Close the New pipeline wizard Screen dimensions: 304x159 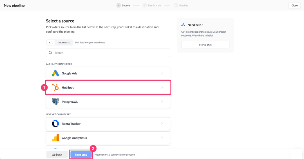tap(294, 5)
